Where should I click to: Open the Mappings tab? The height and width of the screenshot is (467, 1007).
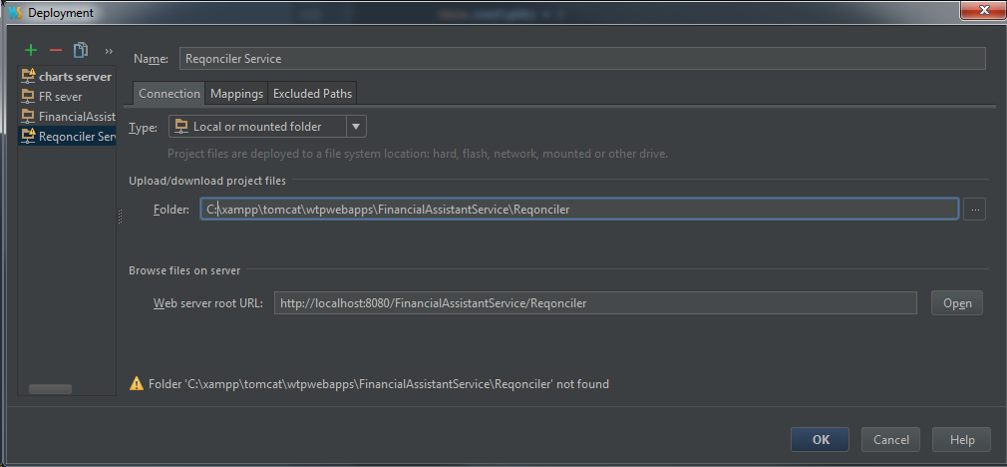pyautogui.click(x=236, y=94)
